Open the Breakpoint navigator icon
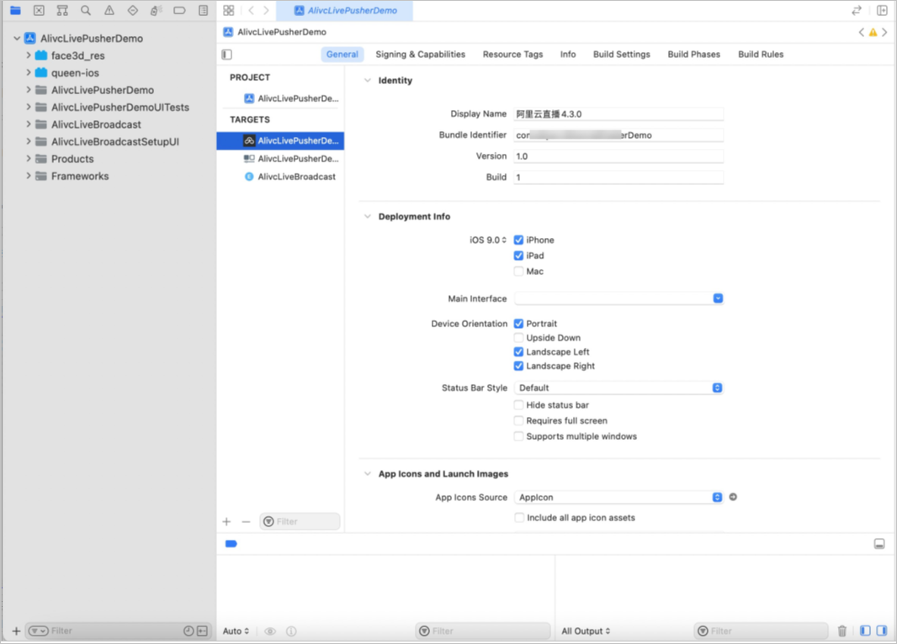The width and height of the screenshot is (897, 644). click(x=179, y=10)
